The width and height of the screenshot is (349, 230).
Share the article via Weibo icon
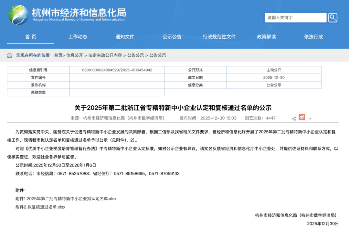pos(301,118)
